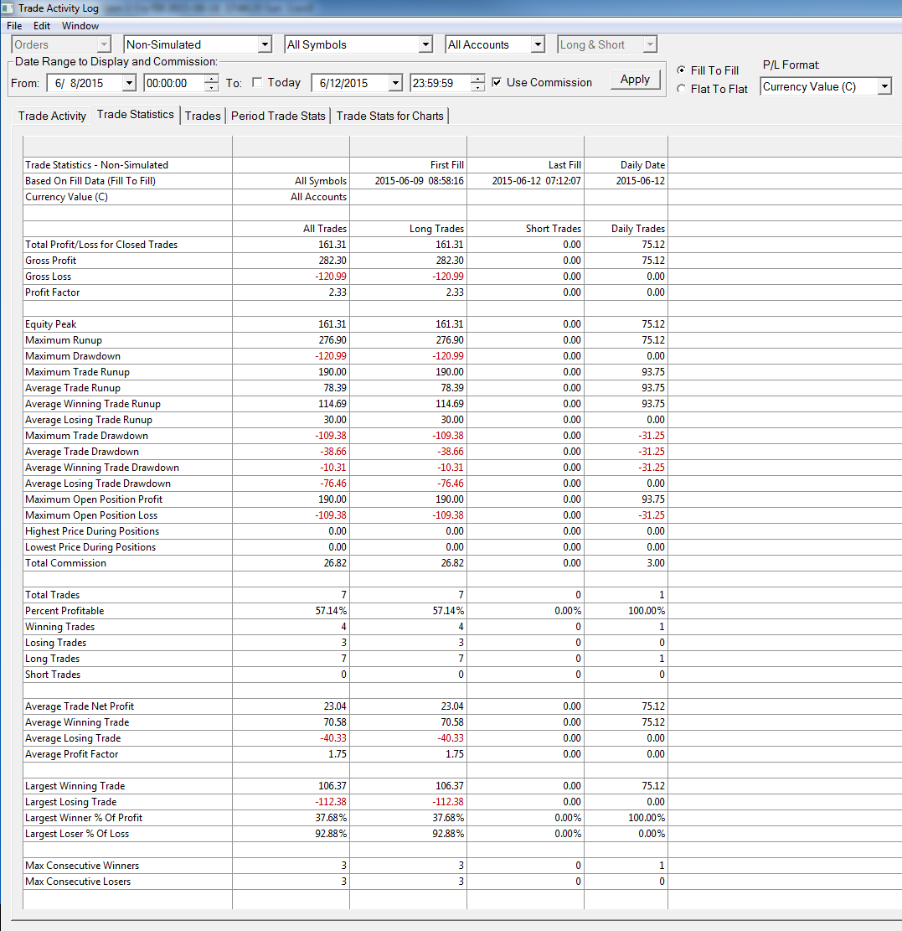Image resolution: width=902 pixels, height=931 pixels.
Task: Click the 'Total Profit/Loss for Closed Trades' row label
Action: pos(101,245)
